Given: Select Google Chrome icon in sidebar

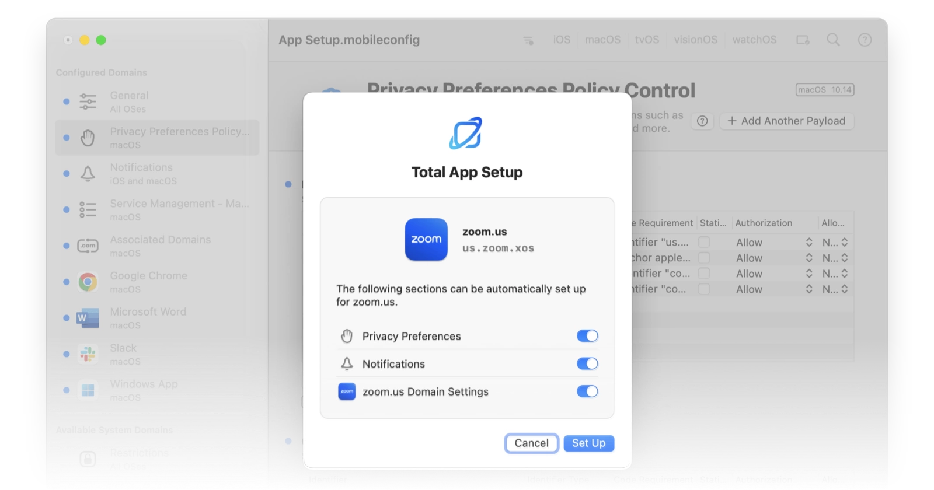Looking at the screenshot, I should [88, 282].
